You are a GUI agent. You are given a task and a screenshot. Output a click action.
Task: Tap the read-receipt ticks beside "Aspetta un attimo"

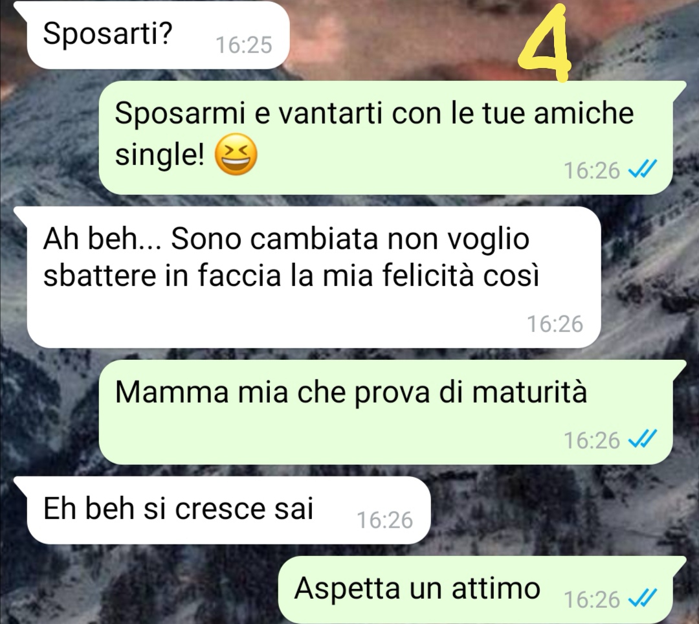pyautogui.click(x=642, y=597)
